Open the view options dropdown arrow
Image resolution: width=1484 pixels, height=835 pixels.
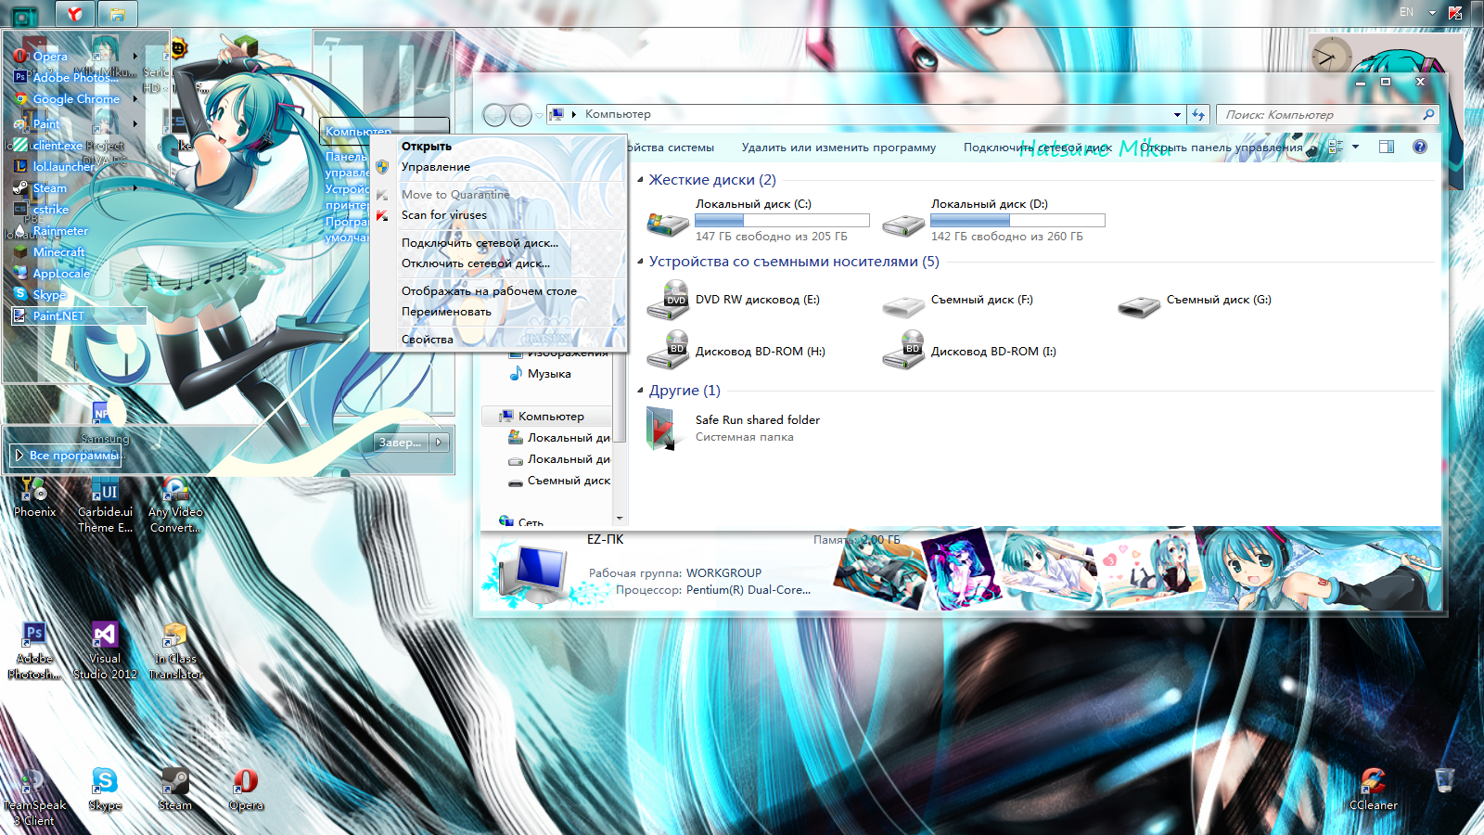(1355, 147)
